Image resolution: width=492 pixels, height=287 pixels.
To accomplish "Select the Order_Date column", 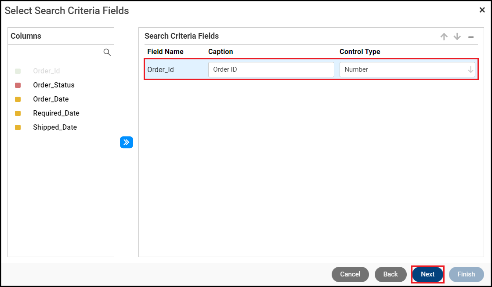I will (51, 99).
